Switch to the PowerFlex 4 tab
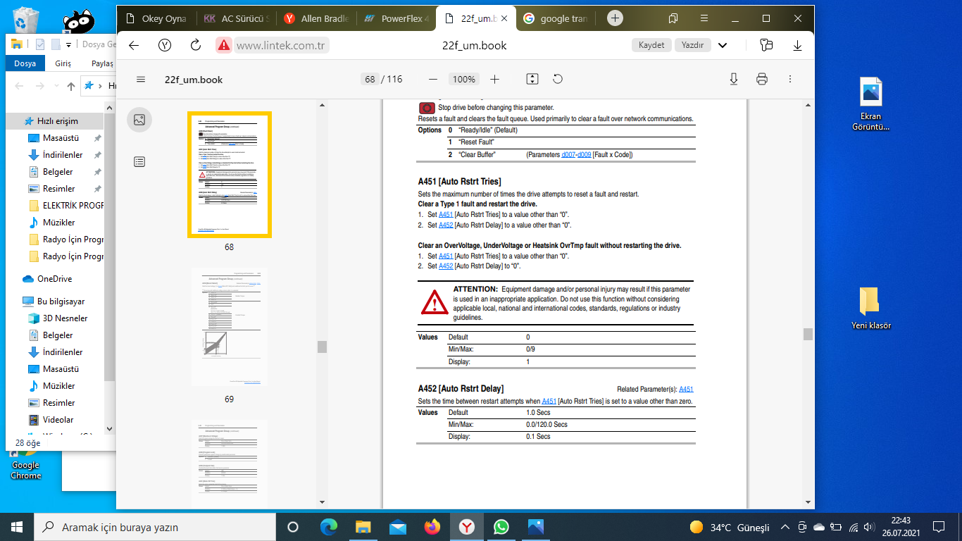962x541 pixels. pos(396,18)
